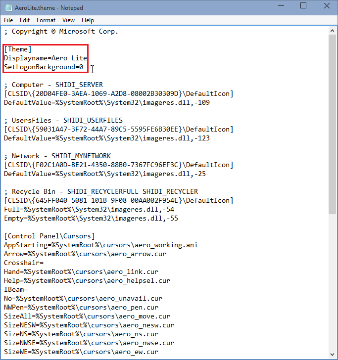Minimize the Notepad window
This screenshot has height=360, width=338.
click(x=281, y=6)
